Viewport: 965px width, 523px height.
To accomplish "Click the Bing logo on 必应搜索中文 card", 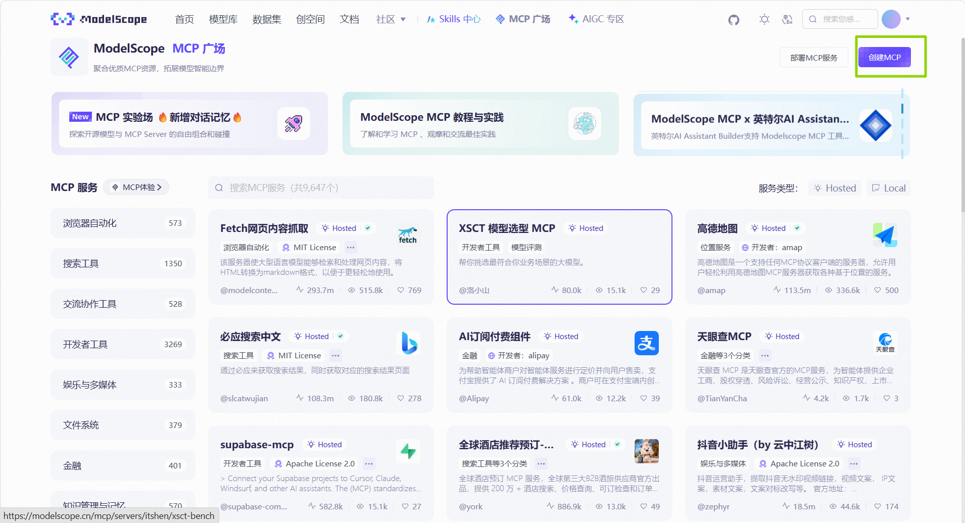I will coord(408,343).
